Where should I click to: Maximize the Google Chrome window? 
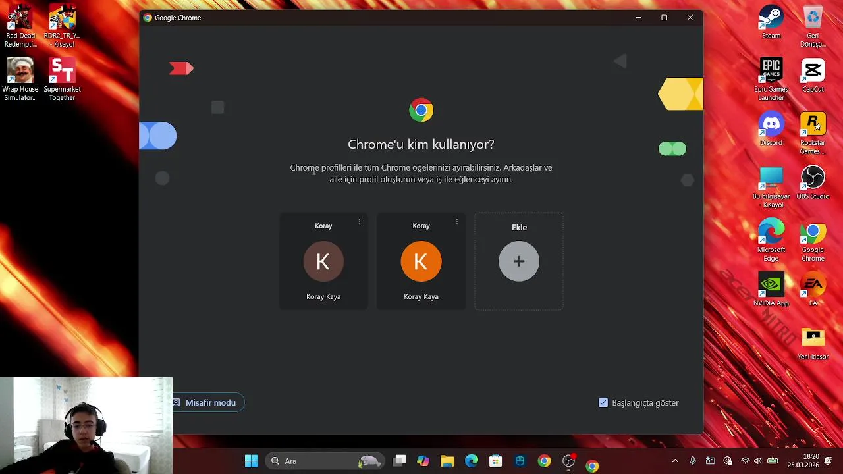(x=664, y=18)
